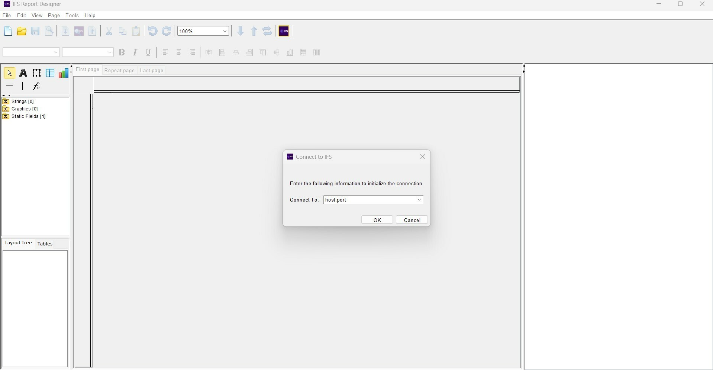Click the align top edges icon
This screenshot has width=713, height=370.
pyautogui.click(x=263, y=52)
